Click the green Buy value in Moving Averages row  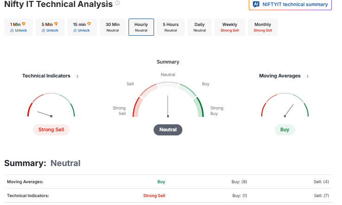[x=161, y=182]
